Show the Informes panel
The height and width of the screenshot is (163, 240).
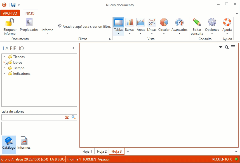click(x=24, y=143)
